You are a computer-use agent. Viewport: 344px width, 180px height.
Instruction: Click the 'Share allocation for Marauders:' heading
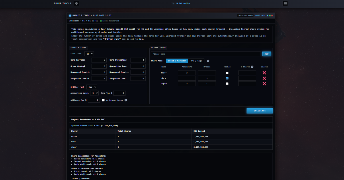point(89,156)
